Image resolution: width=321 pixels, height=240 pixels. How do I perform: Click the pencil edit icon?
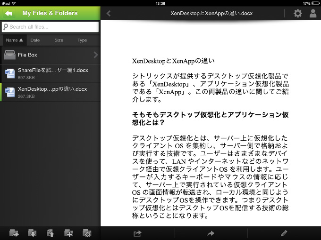(284, 233)
